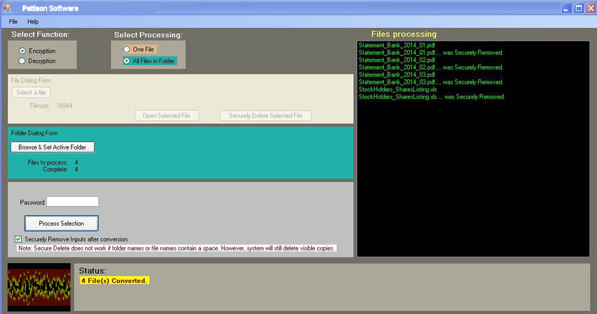Click the Select a file button
Image resolution: width=597 pixels, height=314 pixels.
pyautogui.click(x=31, y=93)
